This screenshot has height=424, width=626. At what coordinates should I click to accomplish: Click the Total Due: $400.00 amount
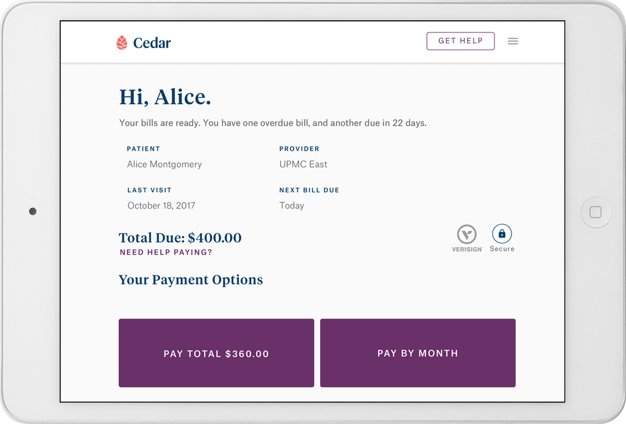coord(180,238)
